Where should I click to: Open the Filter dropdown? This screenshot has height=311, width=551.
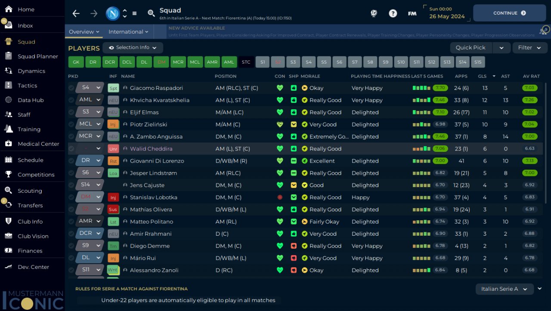click(529, 48)
